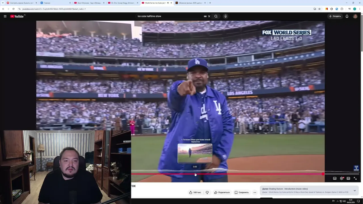Start voice search with the microphone
The width and height of the screenshot is (363, 204).
(225, 16)
